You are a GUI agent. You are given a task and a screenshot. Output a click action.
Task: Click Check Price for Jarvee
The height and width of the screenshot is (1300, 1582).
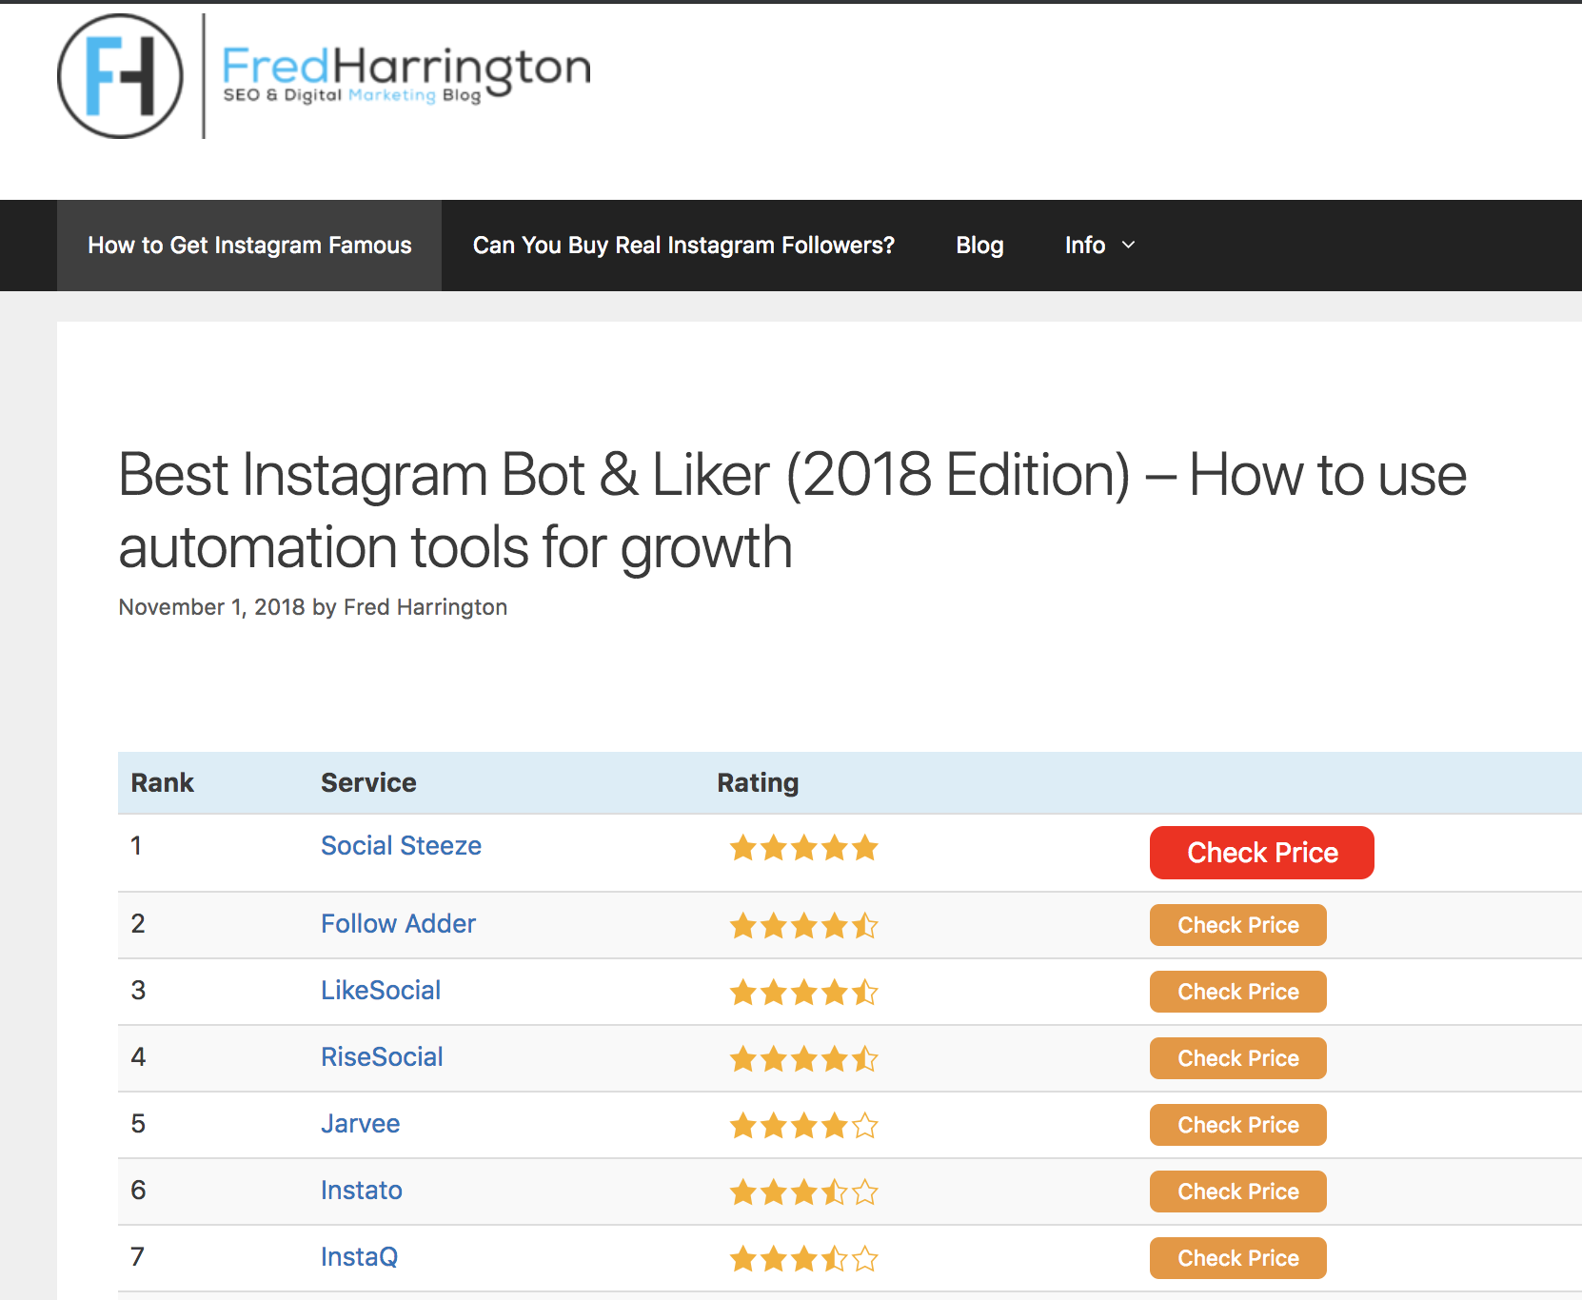1238,1125
